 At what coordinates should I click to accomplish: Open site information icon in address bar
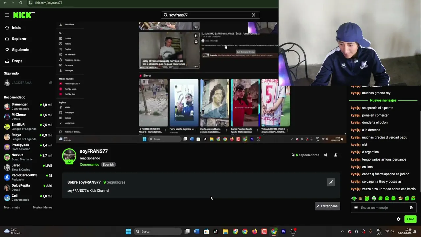click(30, 3)
